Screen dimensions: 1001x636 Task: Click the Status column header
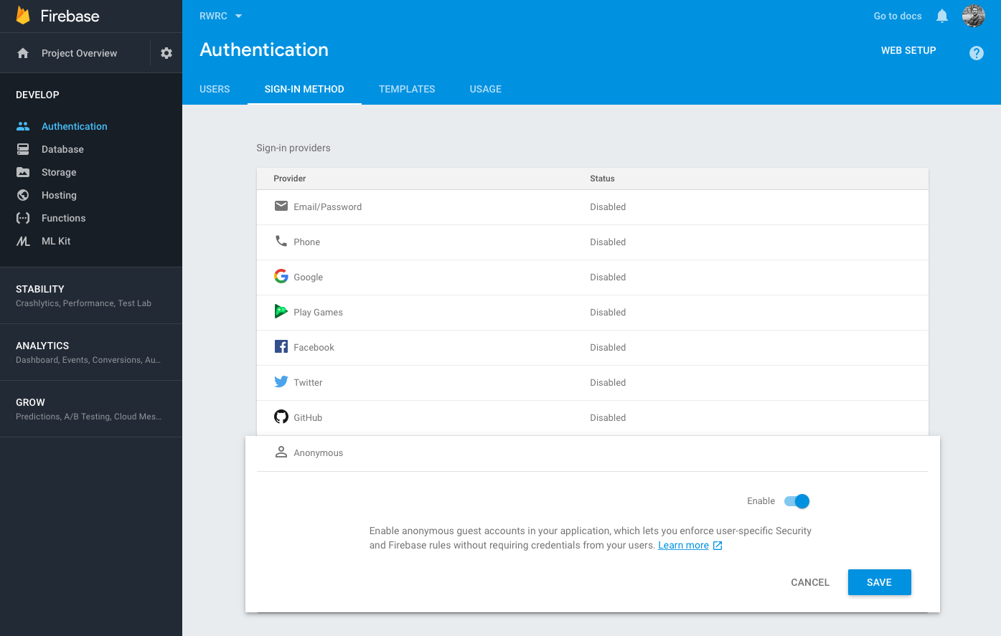[x=602, y=179]
